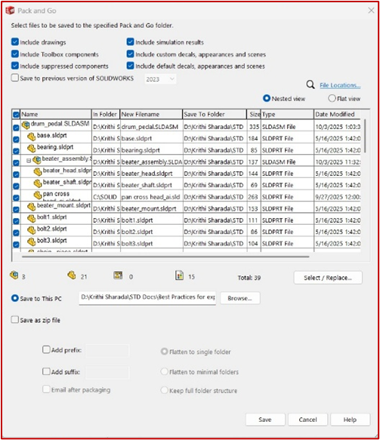The height and width of the screenshot is (440, 380).
Task: Click the 'Total: 39' label
Action: point(249,278)
